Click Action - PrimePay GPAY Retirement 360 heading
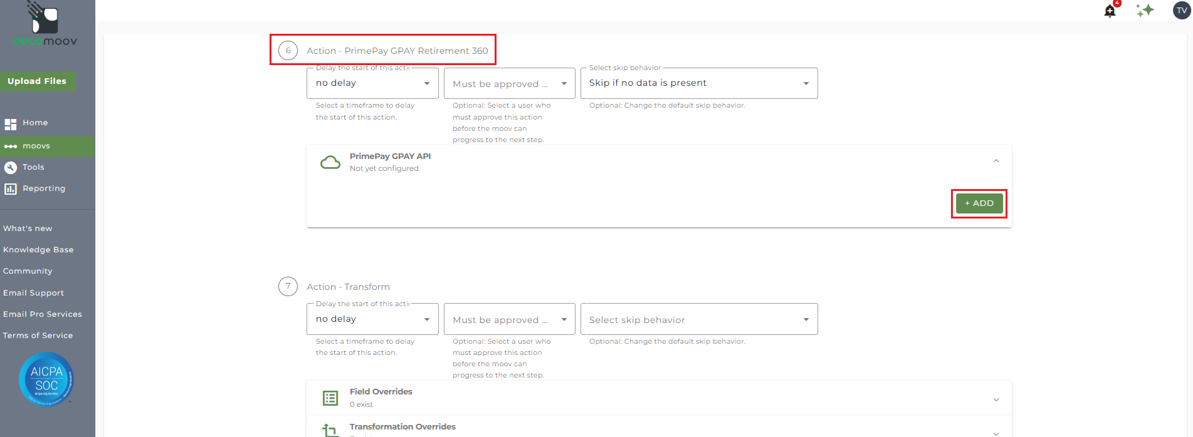Image resolution: width=1193 pixels, height=437 pixels. coord(397,51)
